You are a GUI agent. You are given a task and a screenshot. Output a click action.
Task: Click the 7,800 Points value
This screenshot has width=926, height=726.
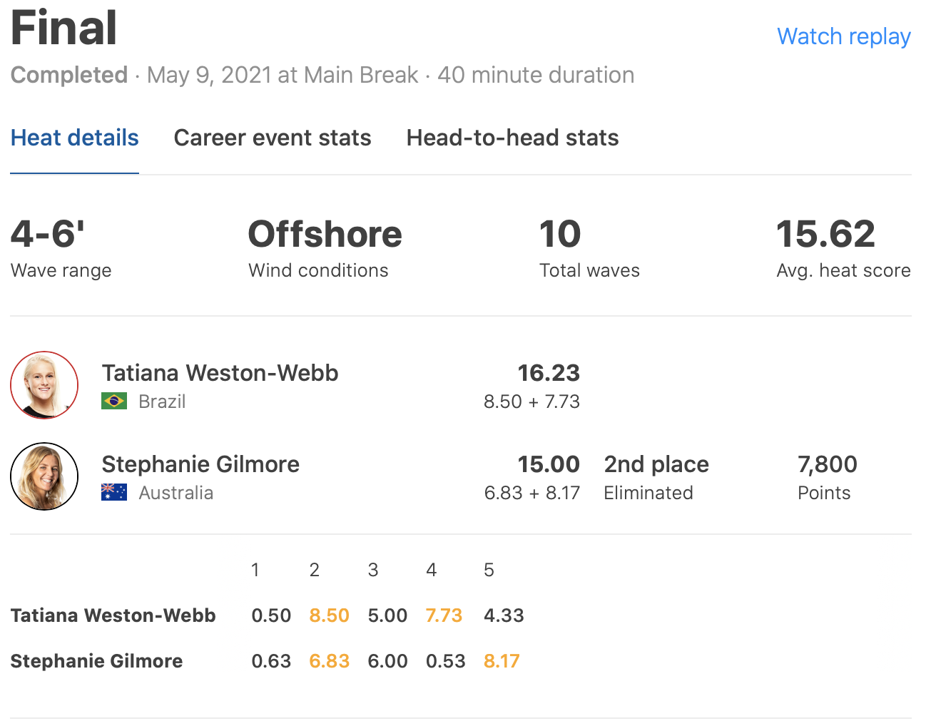827,464
